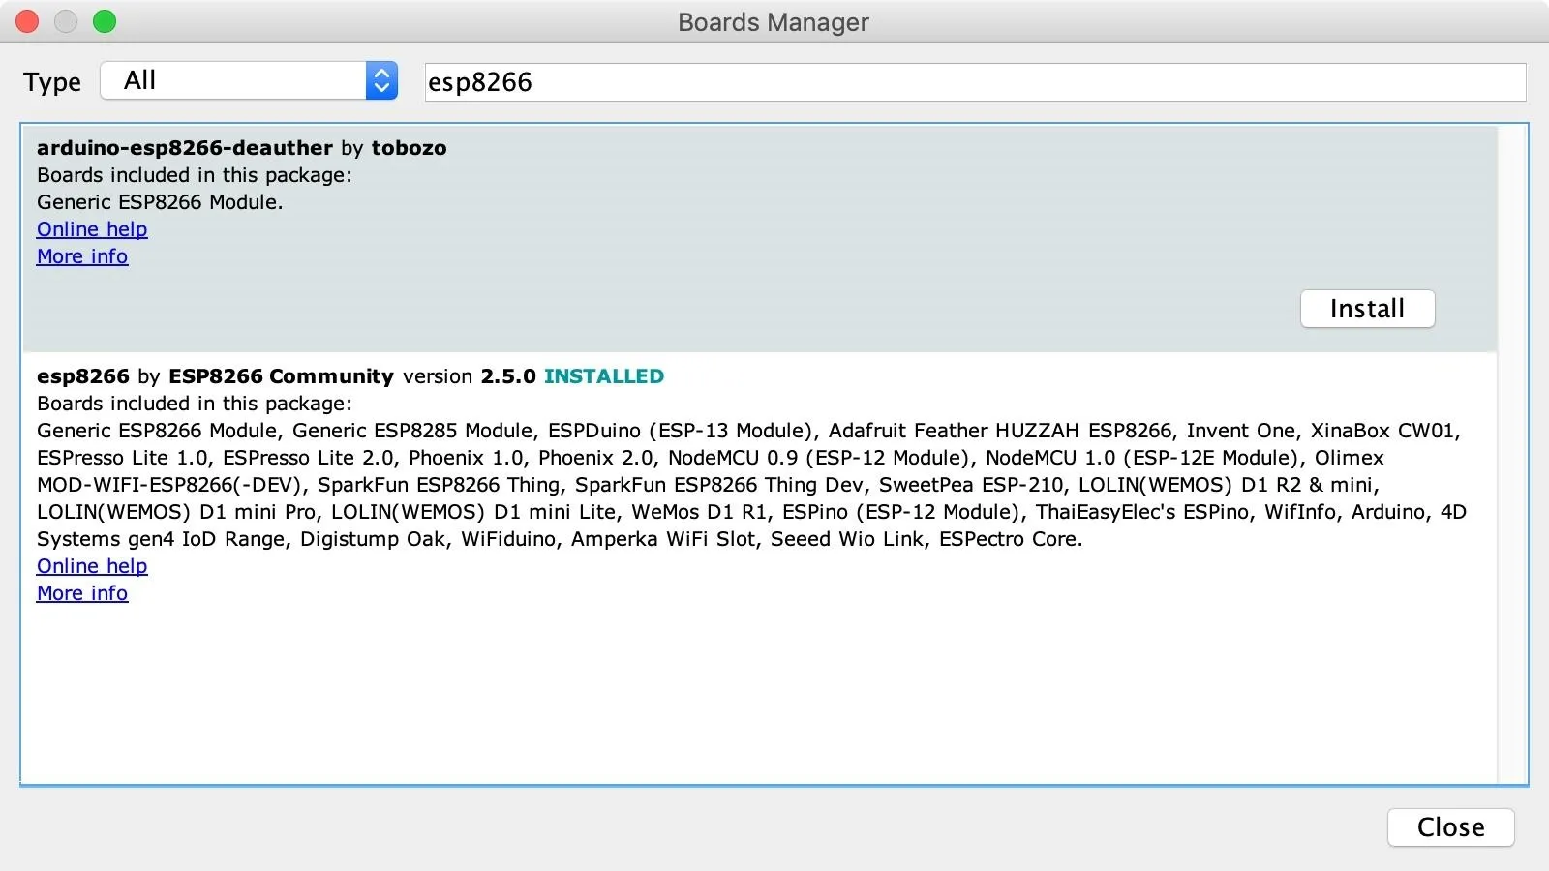
Task: Click the esp8266 search field
Action: (975, 82)
